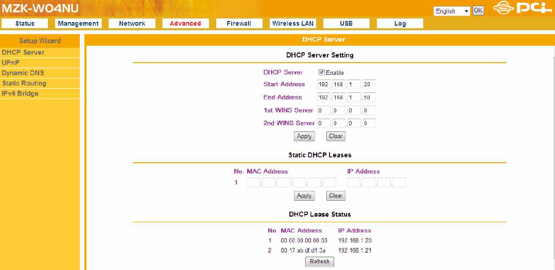The height and width of the screenshot is (270, 555).
Task: Click End Address third octet field
Action: click(354, 98)
